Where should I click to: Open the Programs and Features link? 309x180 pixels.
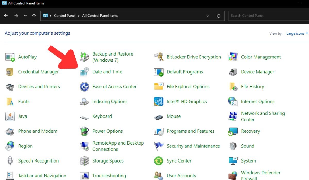tap(190, 131)
